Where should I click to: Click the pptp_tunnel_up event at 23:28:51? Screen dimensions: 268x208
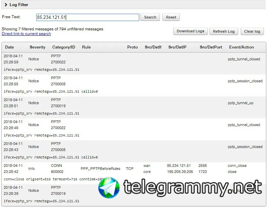(x=240, y=103)
